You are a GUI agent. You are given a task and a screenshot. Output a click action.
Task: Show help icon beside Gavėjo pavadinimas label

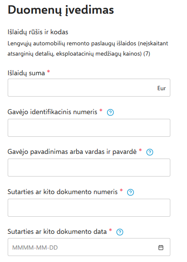click(x=150, y=152)
